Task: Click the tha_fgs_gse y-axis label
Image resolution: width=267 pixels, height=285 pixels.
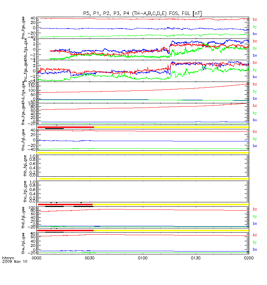Action: [x=23, y=28]
